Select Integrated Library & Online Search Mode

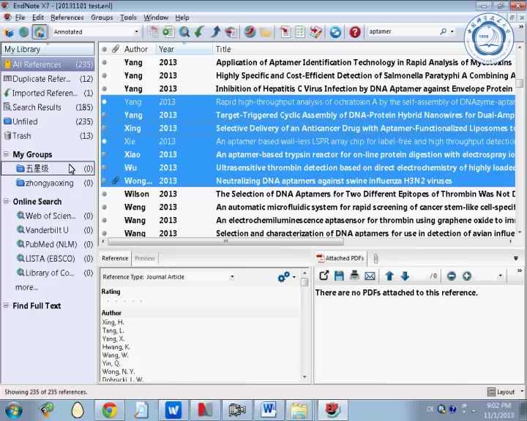(x=40, y=32)
